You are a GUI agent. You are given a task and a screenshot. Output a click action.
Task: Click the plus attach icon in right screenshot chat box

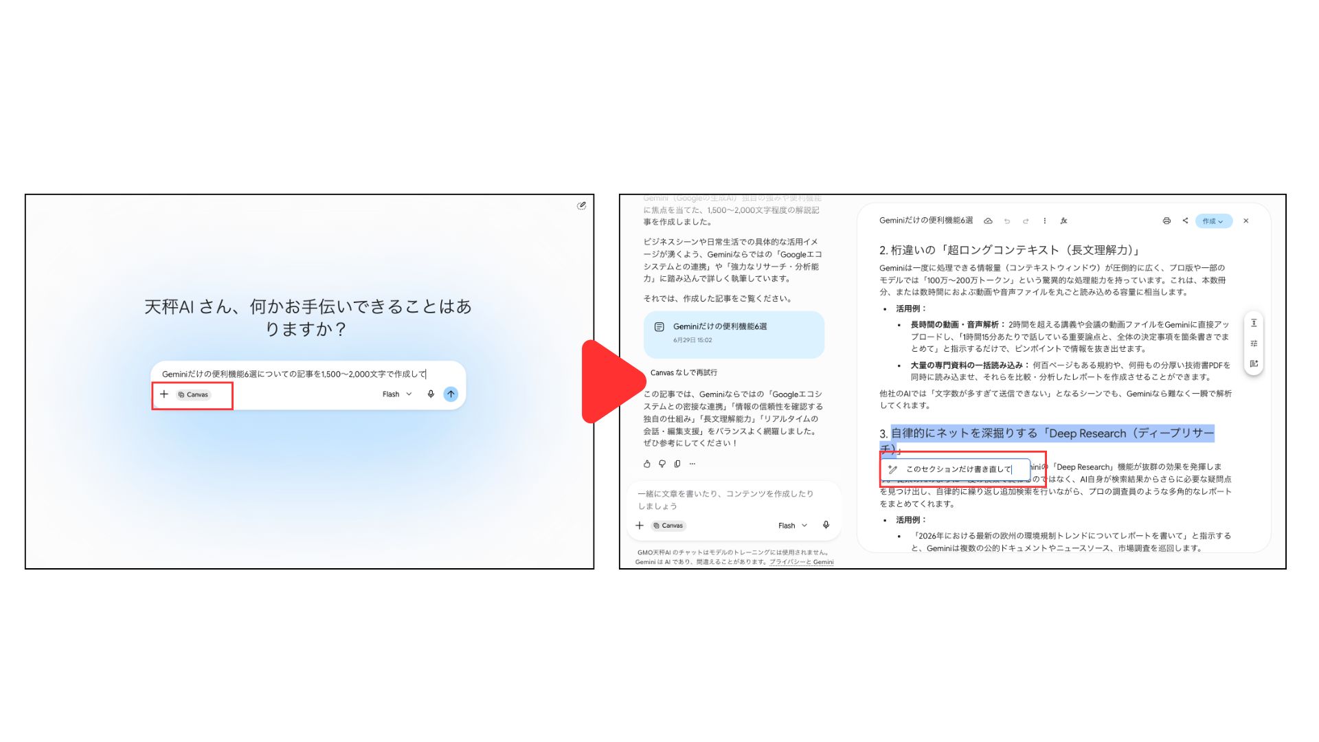tap(640, 526)
